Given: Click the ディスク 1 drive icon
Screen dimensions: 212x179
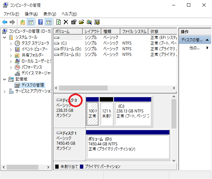Looking at the screenshot, I should (x=59, y=133).
